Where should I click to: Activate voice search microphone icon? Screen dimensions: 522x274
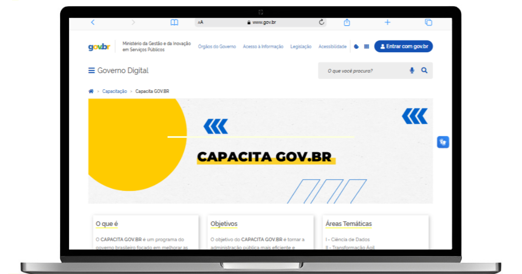(412, 70)
